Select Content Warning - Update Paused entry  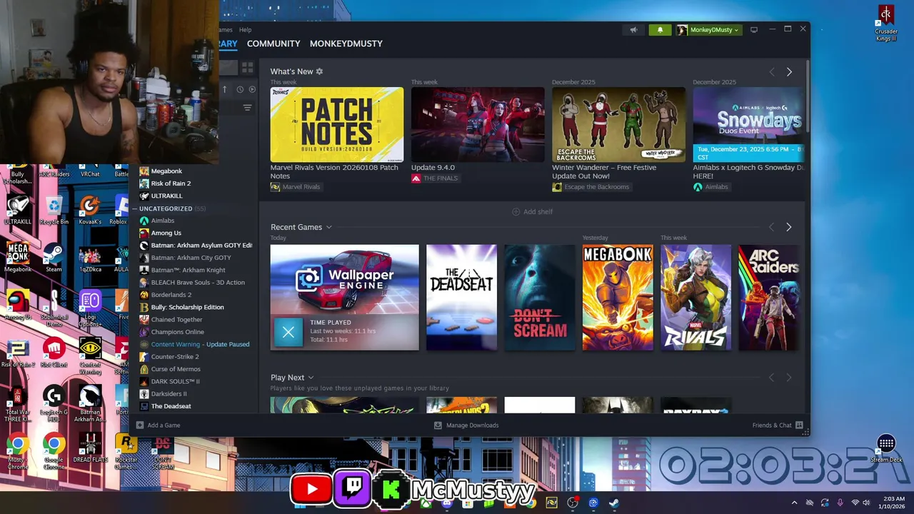point(200,344)
